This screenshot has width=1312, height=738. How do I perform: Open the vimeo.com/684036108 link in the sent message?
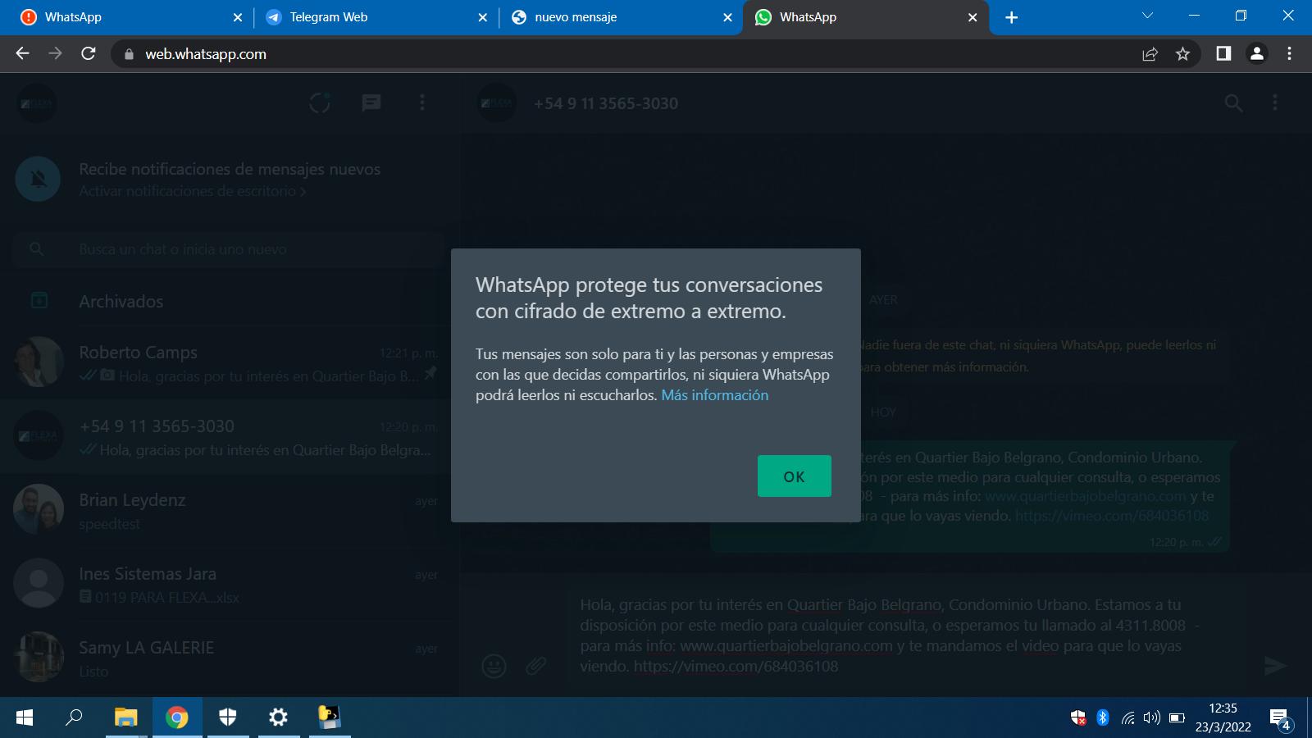[x=1112, y=516]
